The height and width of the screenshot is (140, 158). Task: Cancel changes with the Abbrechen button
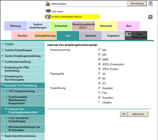(x=138, y=114)
